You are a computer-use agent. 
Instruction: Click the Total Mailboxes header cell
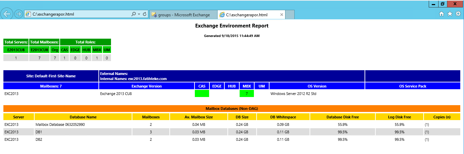coord(44,42)
